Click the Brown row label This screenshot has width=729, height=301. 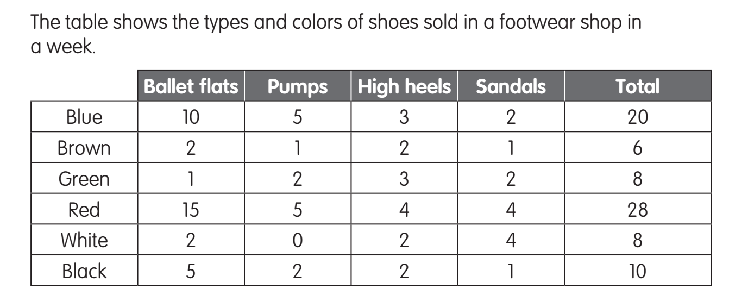(84, 148)
